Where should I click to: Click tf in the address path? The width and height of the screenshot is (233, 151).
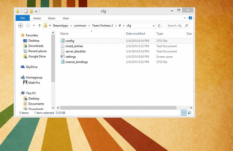pyautogui.click(x=120, y=26)
